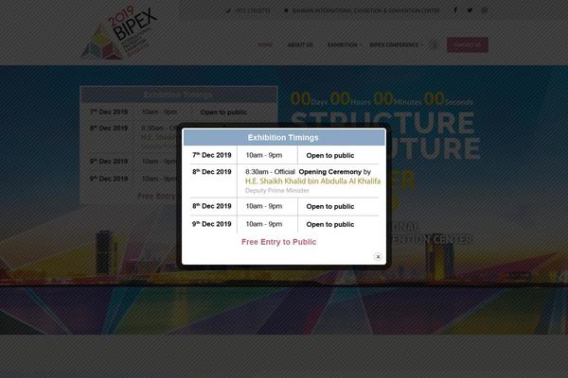This screenshot has width=568, height=378.
Task: Click 'Exhibition Timings' popup header
Action: tap(283, 137)
